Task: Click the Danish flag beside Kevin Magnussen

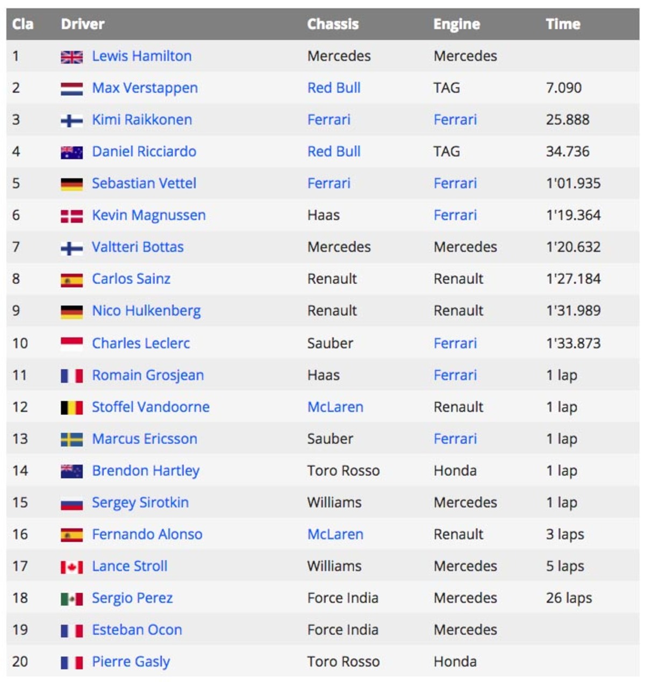Action: click(71, 216)
